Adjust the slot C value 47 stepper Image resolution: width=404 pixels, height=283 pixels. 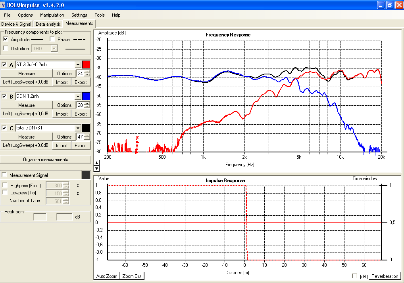87,137
